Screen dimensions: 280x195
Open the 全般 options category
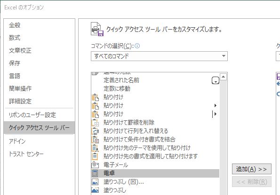15,25
